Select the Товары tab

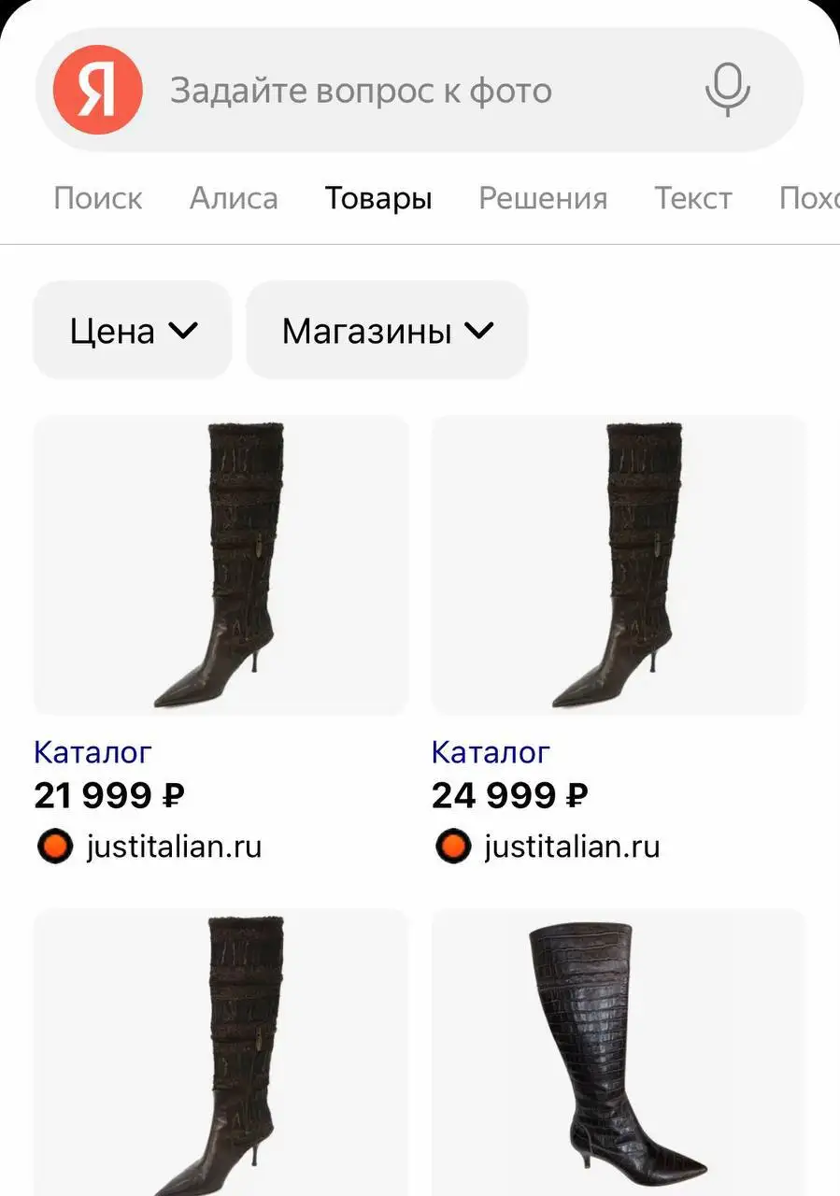[378, 198]
